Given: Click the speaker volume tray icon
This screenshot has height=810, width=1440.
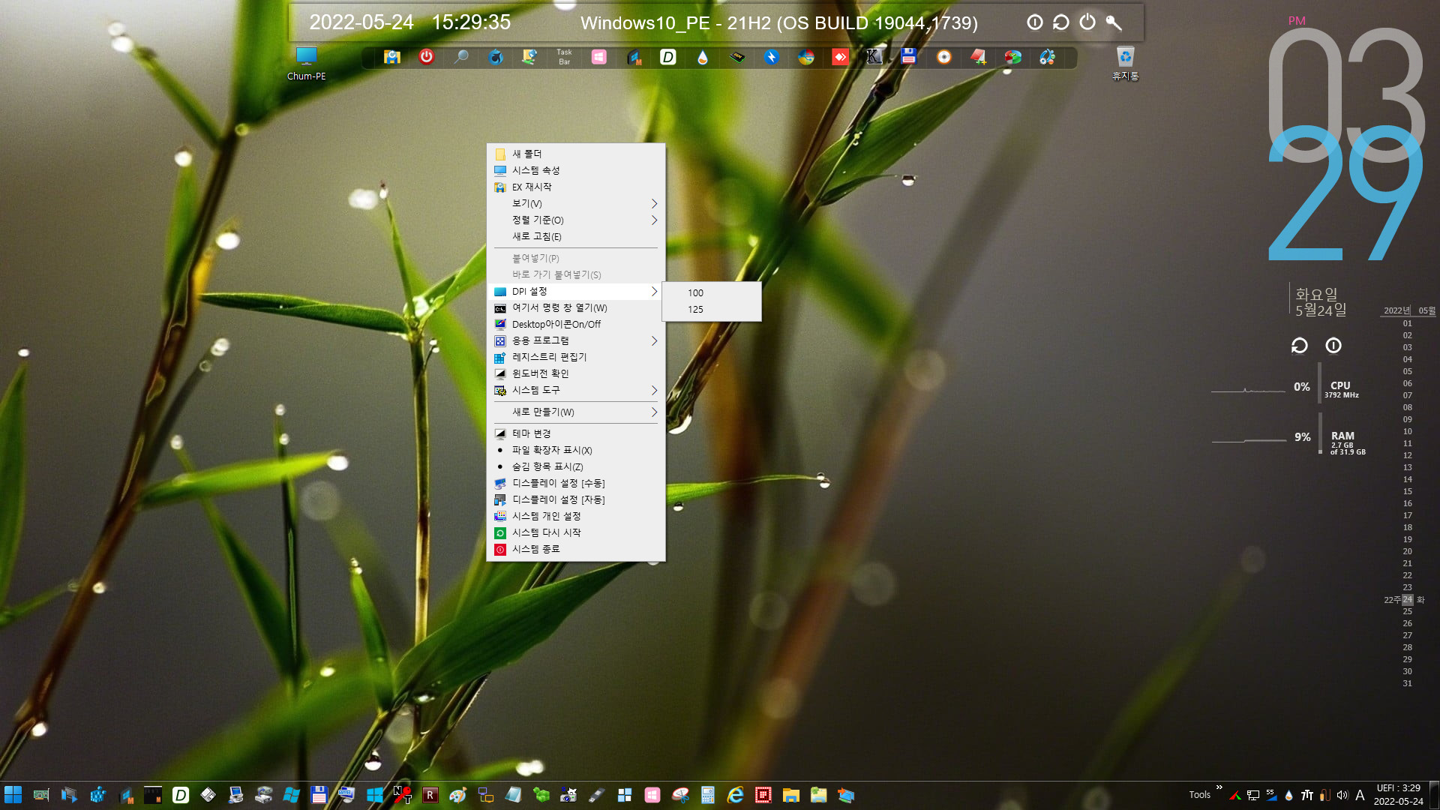Looking at the screenshot, I should (1342, 795).
